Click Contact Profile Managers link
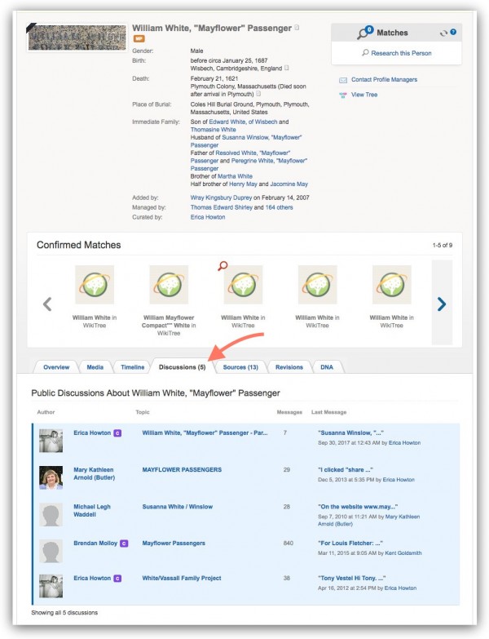489x639 pixels. point(384,80)
